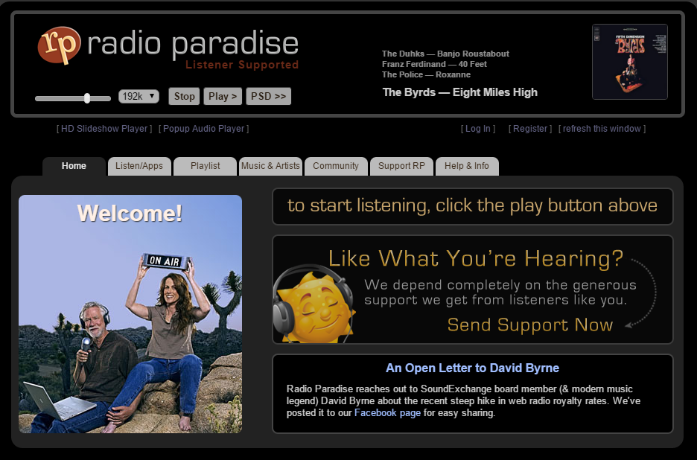This screenshot has width=697, height=460.
Task: Click the Radio Paradise rp logo
Action: (x=59, y=45)
